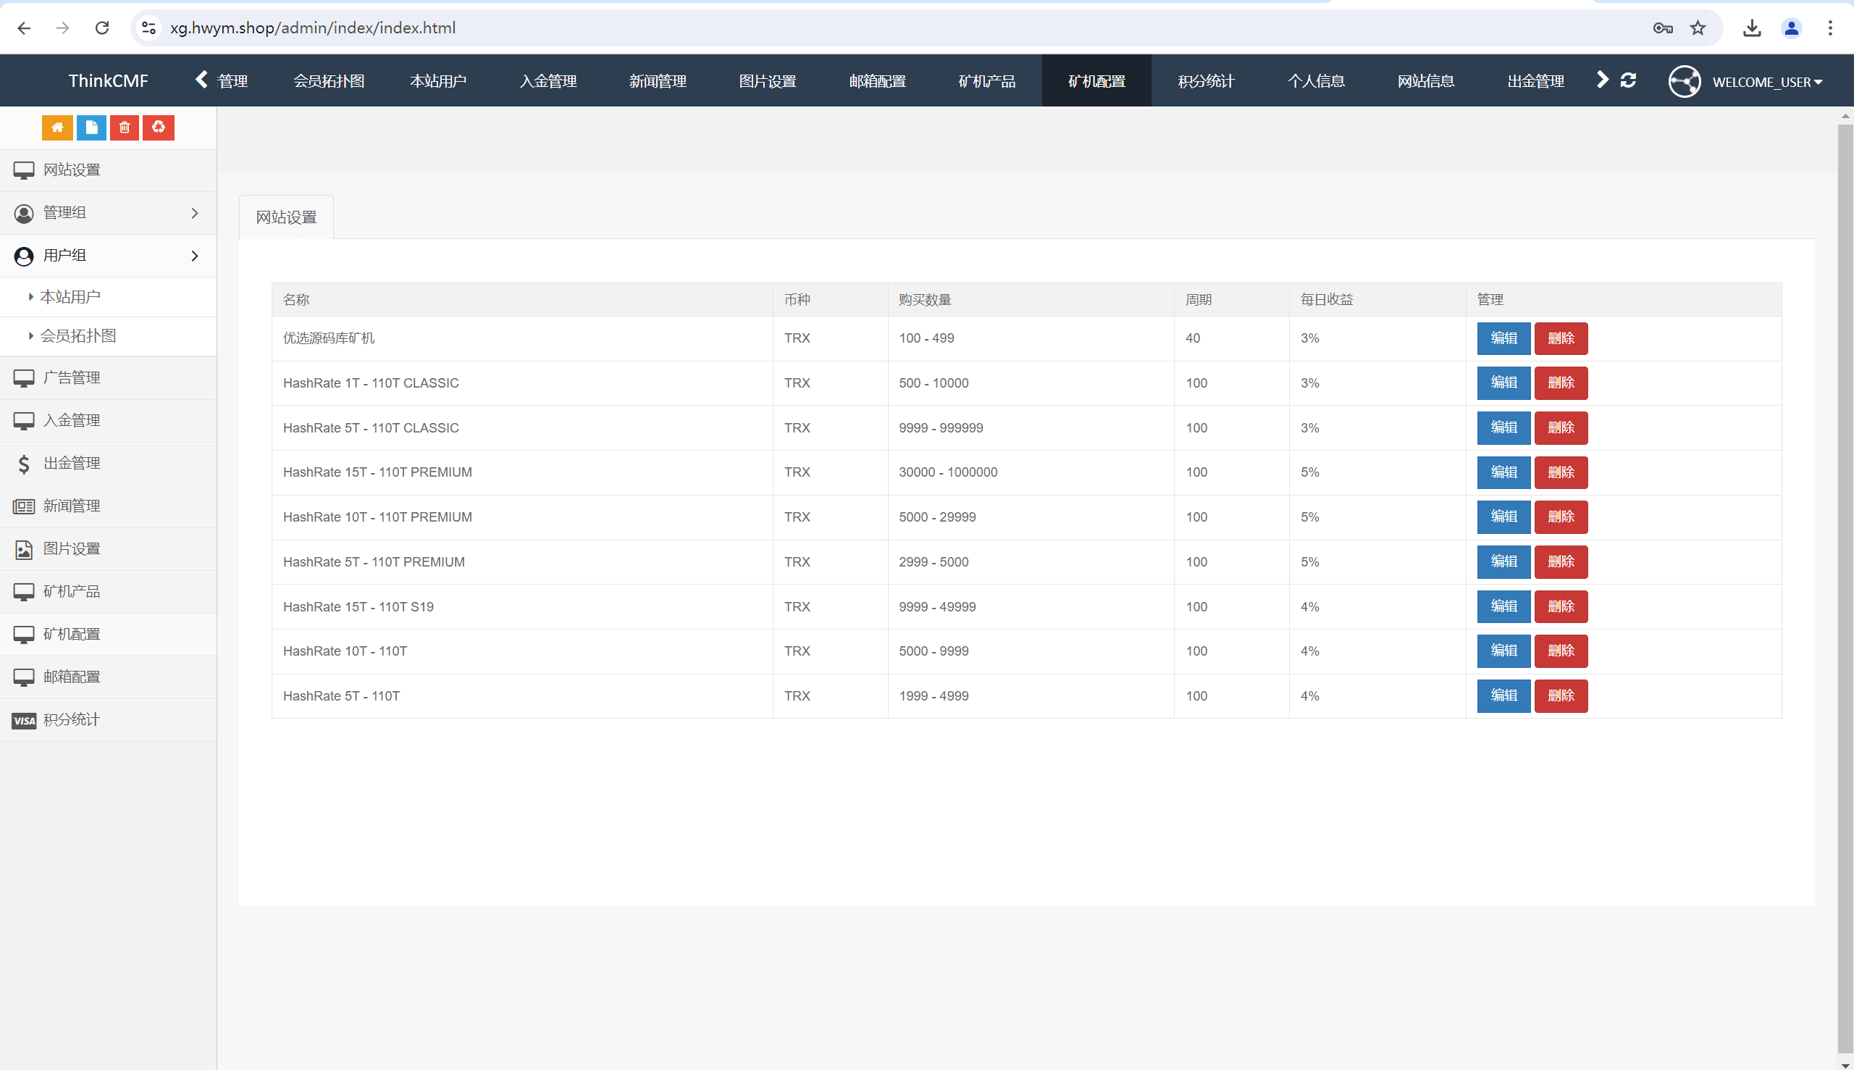Screen dimensions: 1854x1070
Task: Click the red trash icon button
Action: tap(124, 128)
